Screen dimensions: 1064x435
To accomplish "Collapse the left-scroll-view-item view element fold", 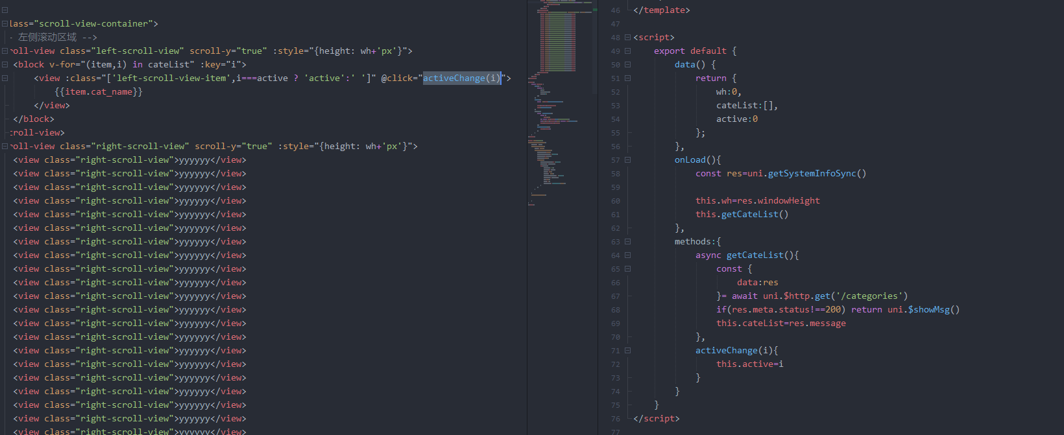I will point(5,78).
